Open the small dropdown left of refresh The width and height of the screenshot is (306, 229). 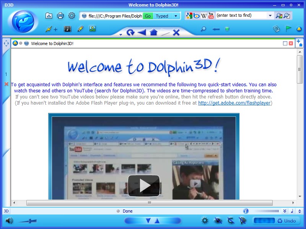(120, 35)
